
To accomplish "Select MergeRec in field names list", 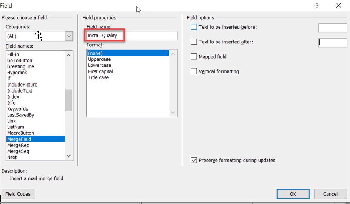I will [x=18, y=145].
